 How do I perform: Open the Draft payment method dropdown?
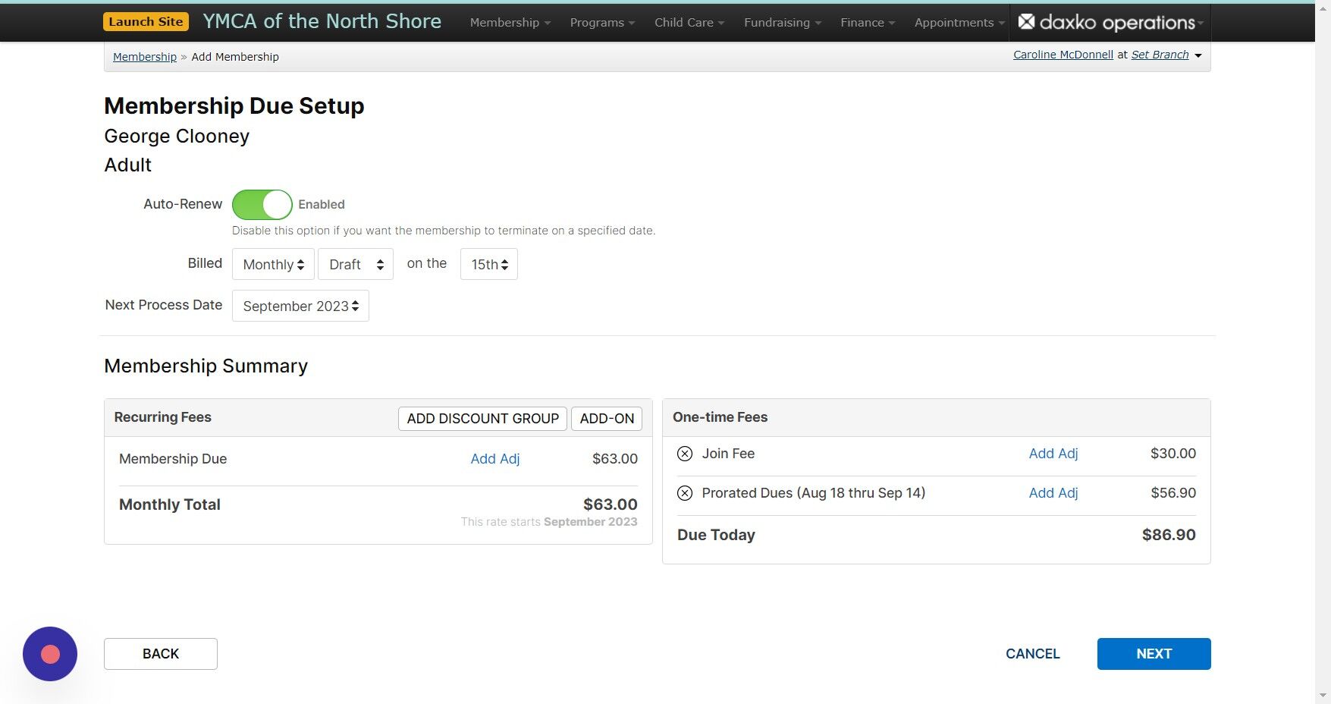pyautogui.click(x=355, y=264)
